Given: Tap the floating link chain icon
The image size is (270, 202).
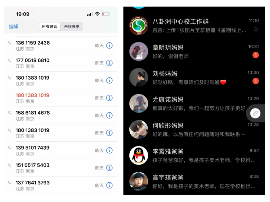Looking at the screenshot, I should [255, 113].
